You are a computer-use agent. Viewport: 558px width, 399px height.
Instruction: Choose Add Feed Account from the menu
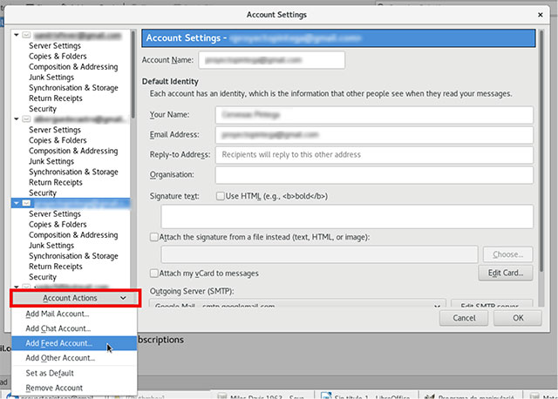pos(74,343)
